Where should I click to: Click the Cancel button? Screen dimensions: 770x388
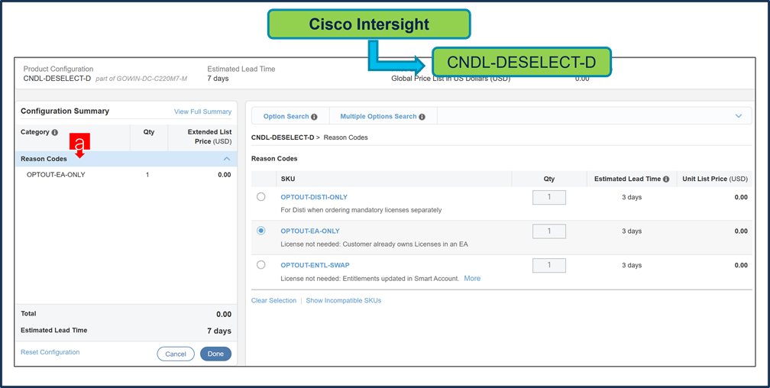(x=176, y=354)
